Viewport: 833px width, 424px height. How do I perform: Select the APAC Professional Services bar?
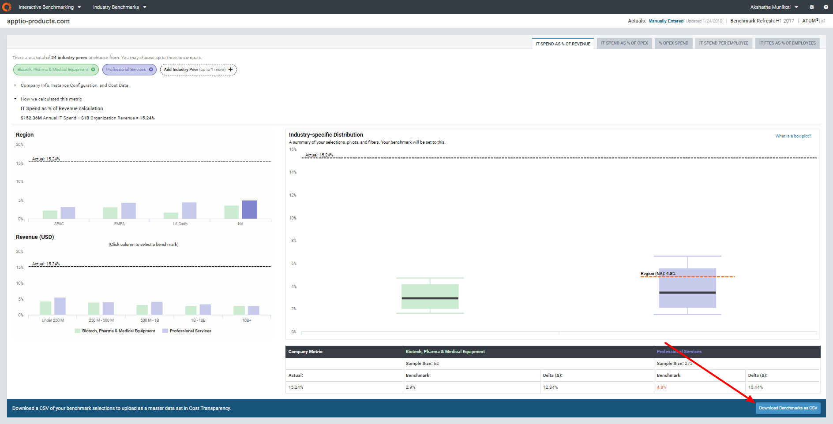68,213
